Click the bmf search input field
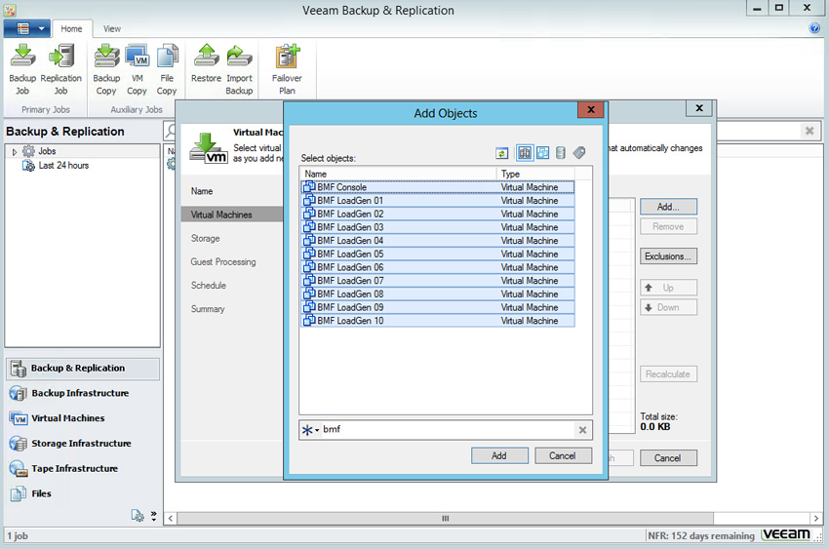 pyautogui.click(x=448, y=430)
